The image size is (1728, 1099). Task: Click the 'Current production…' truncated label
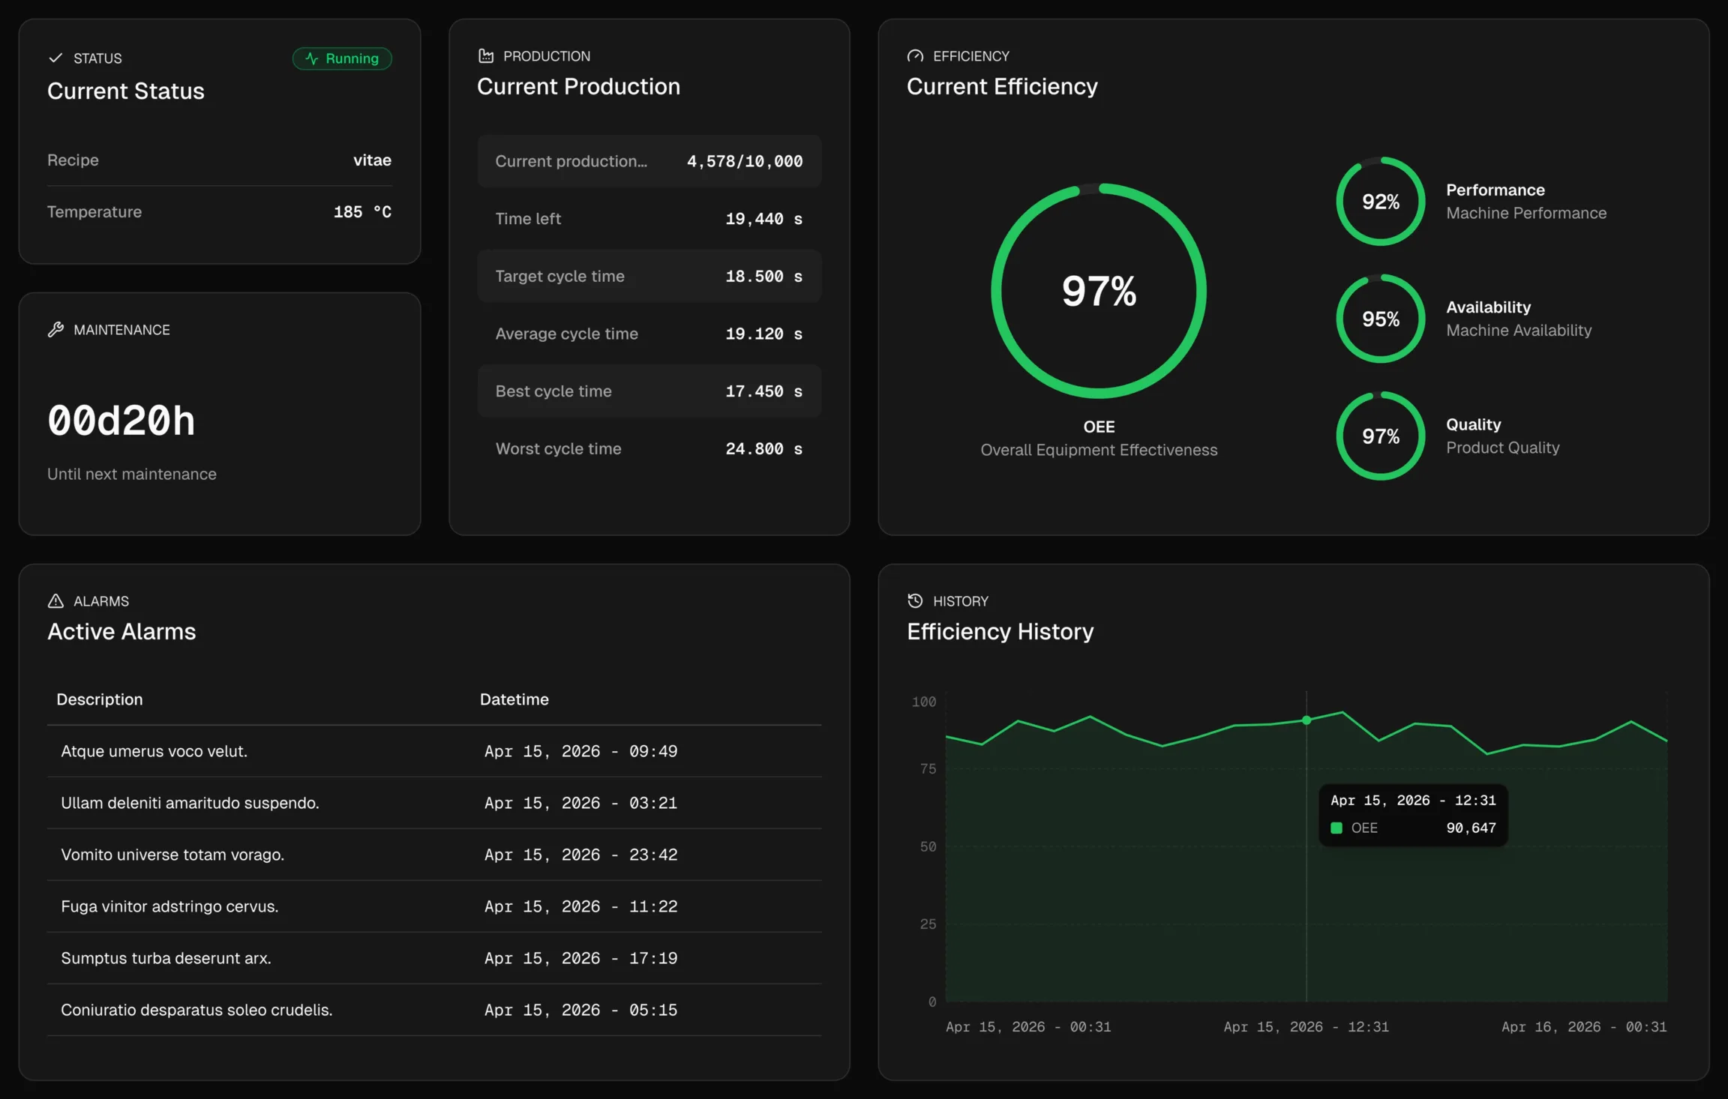(x=571, y=161)
